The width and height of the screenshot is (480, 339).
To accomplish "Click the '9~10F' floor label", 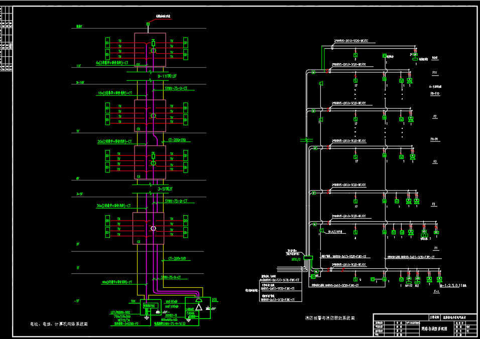I will click(x=80, y=83).
